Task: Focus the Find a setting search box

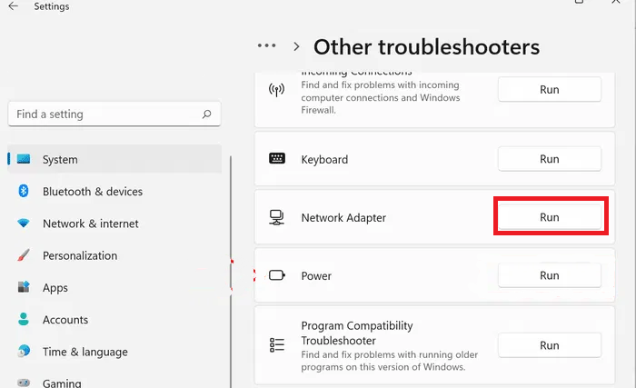Action: pos(114,114)
